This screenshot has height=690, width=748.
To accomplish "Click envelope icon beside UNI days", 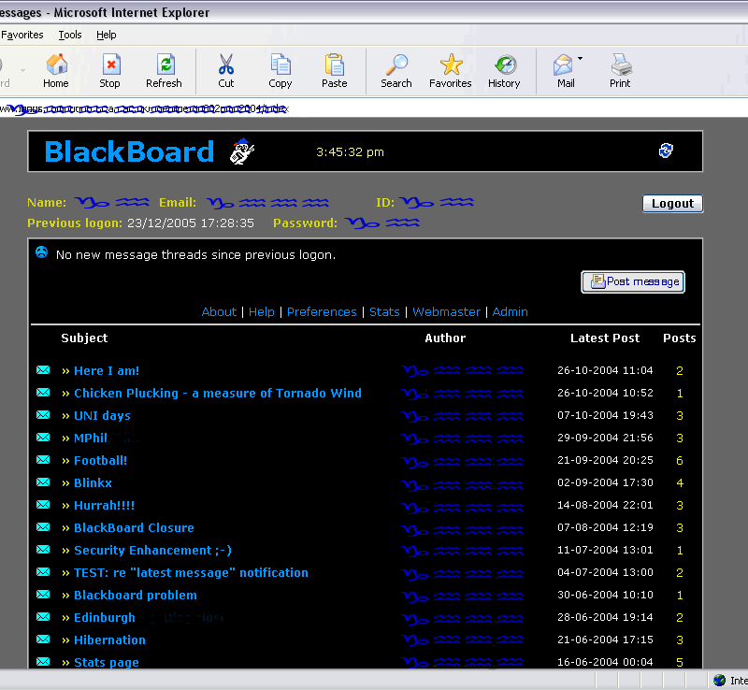I will point(43,415).
